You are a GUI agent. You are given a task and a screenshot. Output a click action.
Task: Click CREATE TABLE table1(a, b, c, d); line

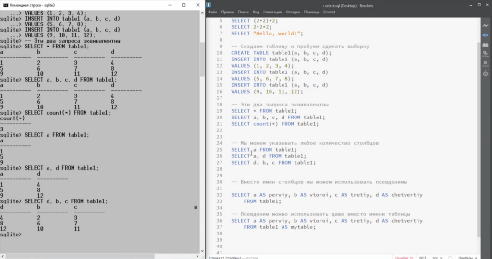pyautogui.click(x=282, y=53)
